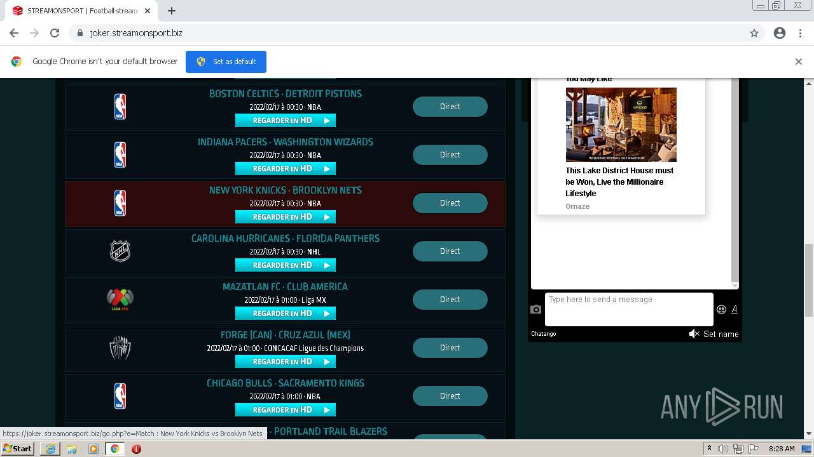Open Forge (CAN) · Cruz Azul (MEX) title
Image resolution: width=814 pixels, height=457 pixels.
pos(286,335)
